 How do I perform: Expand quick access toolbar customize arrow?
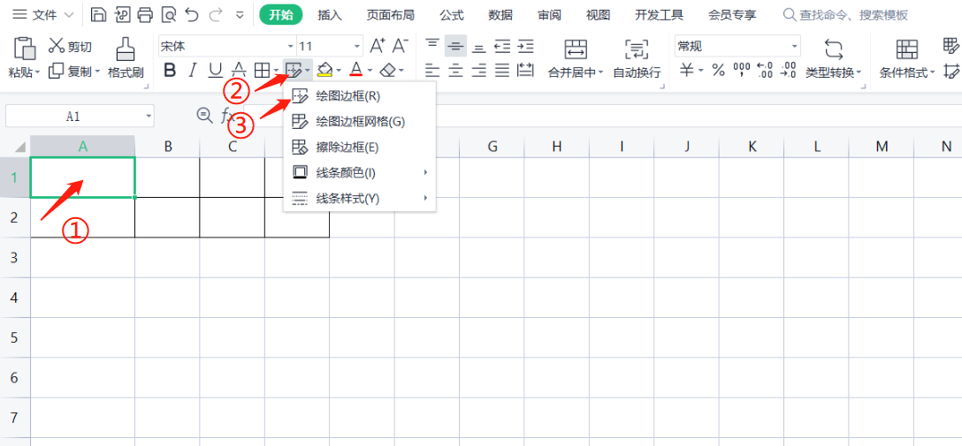240,15
